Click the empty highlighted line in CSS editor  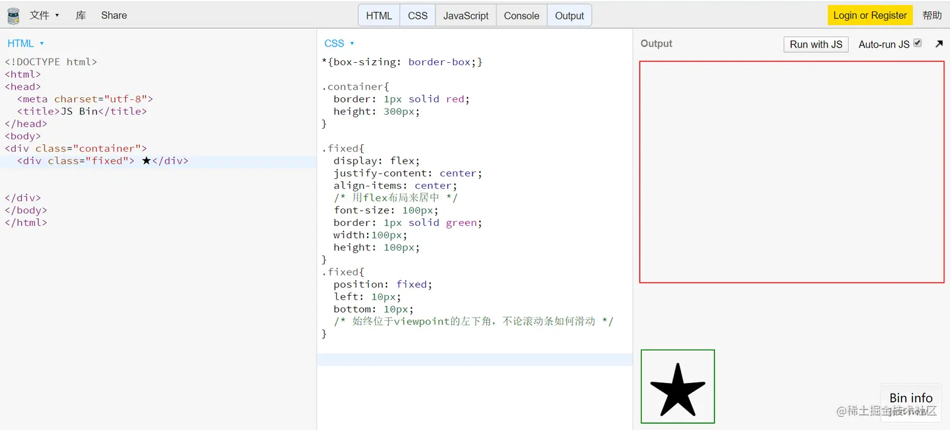point(474,360)
